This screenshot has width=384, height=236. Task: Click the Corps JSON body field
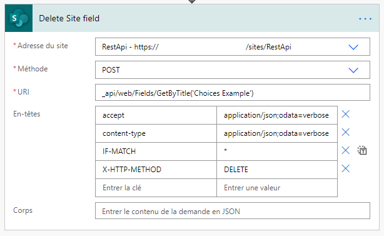(233, 211)
